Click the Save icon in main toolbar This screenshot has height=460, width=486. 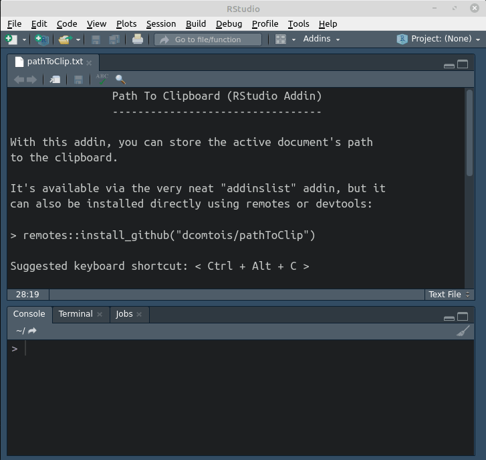96,40
